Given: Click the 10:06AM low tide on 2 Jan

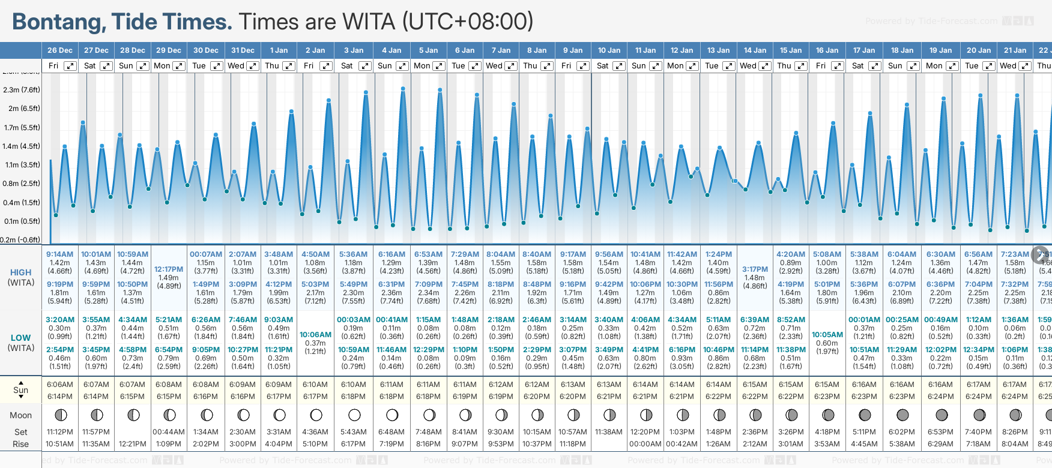Looking at the screenshot, I should (315, 335).
